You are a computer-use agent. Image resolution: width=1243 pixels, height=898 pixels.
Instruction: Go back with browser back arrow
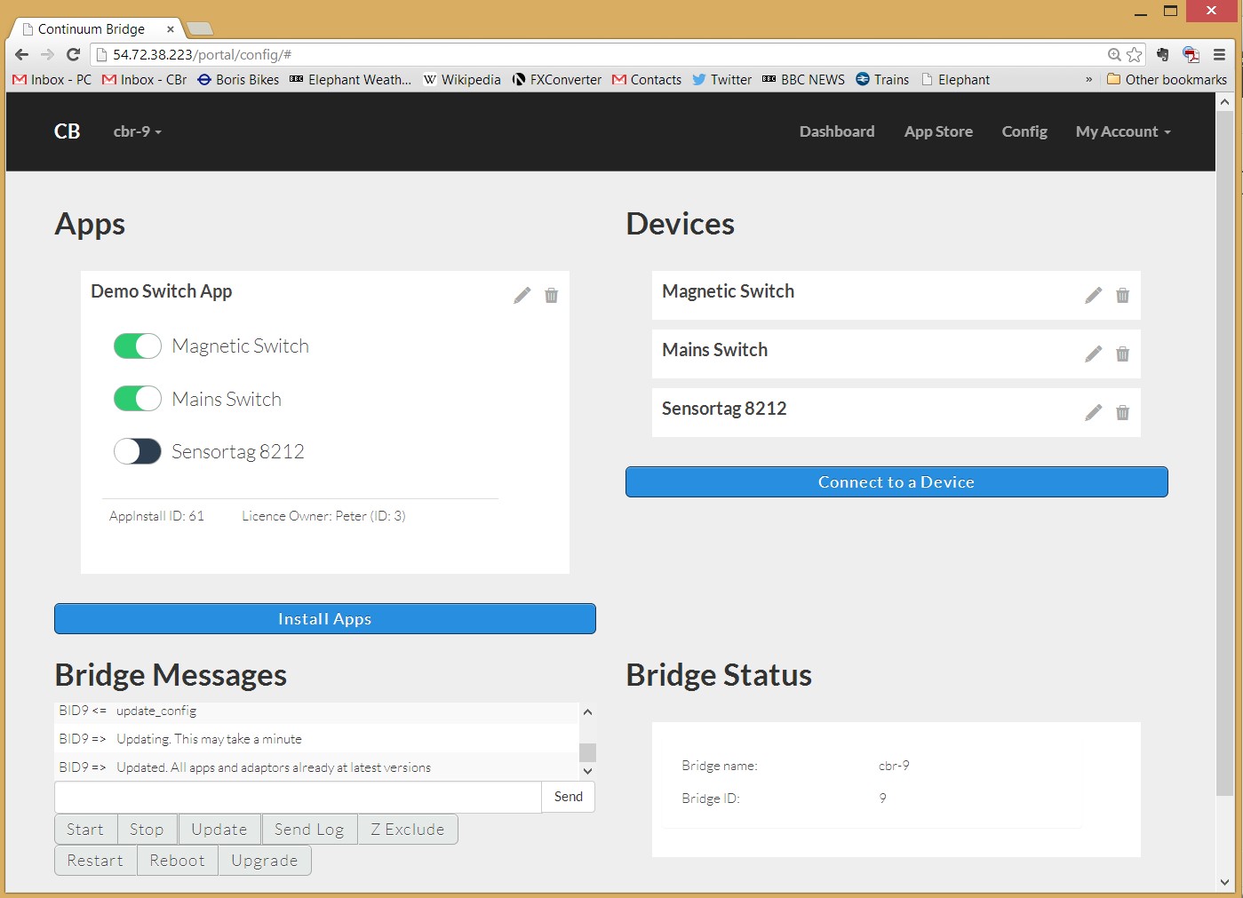point(21,54)
